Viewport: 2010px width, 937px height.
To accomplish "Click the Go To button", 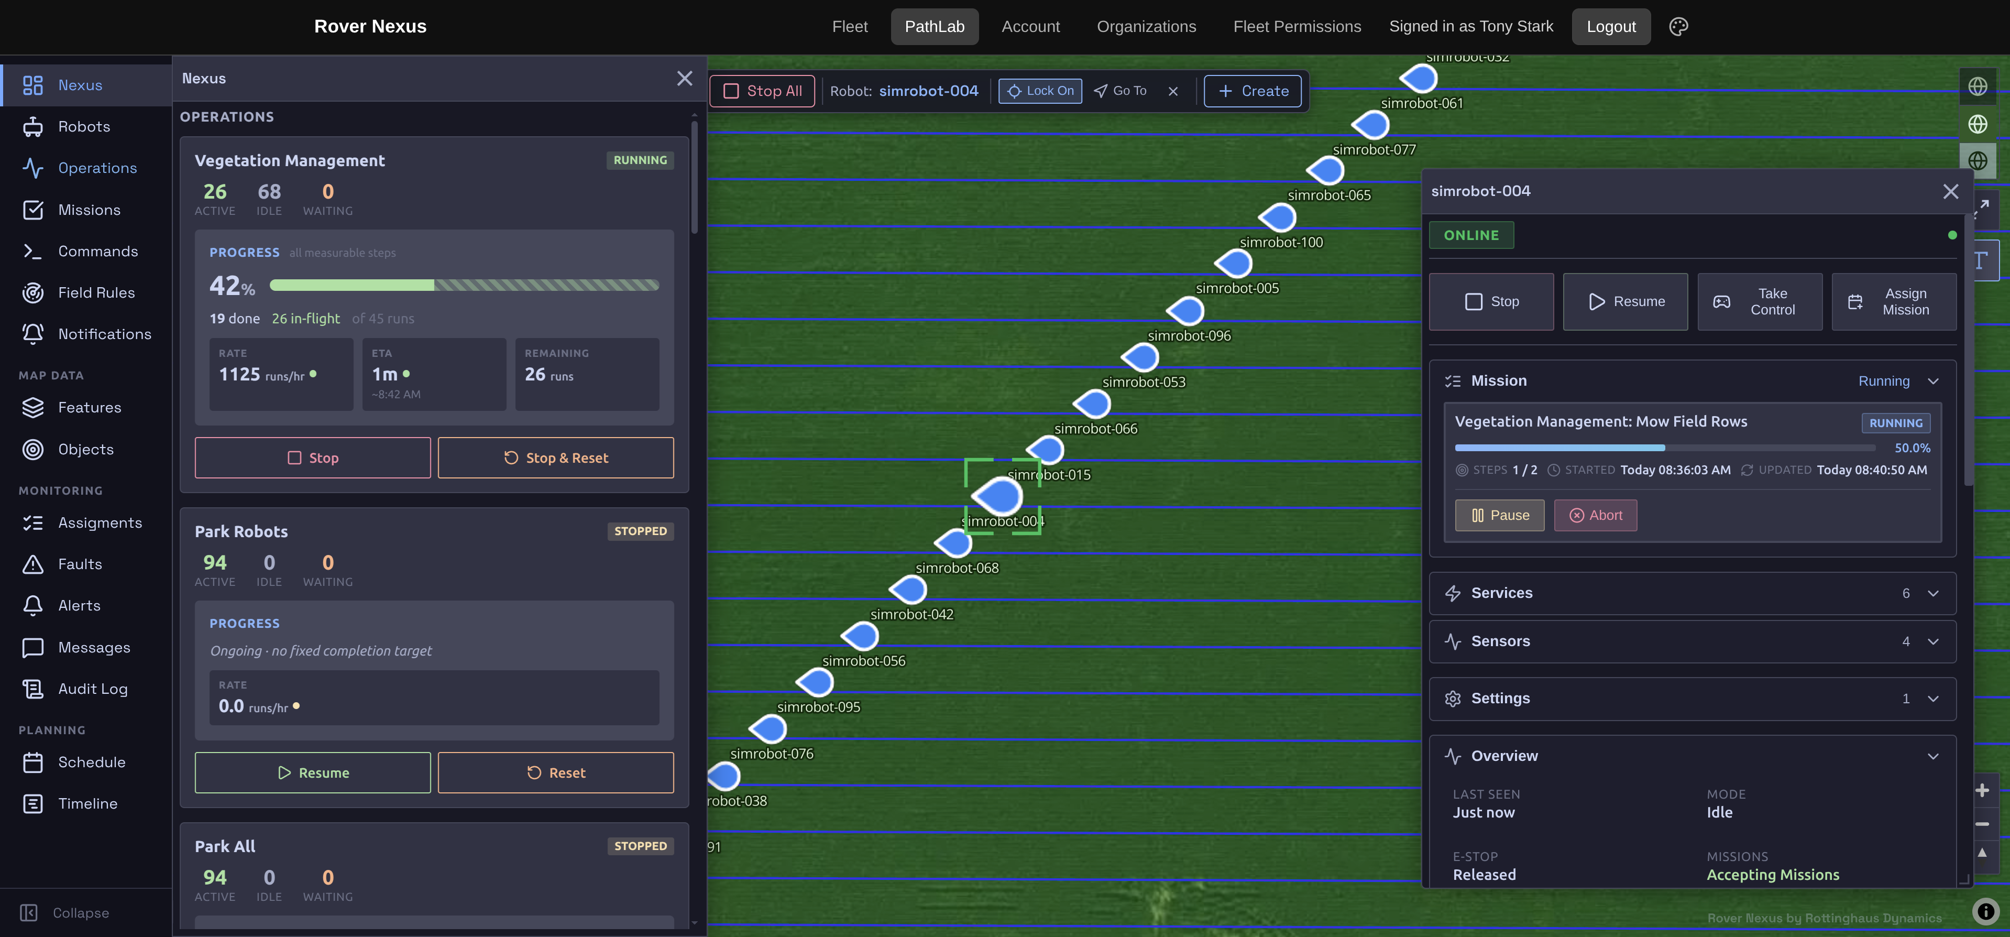I will tap(1121, 91).
